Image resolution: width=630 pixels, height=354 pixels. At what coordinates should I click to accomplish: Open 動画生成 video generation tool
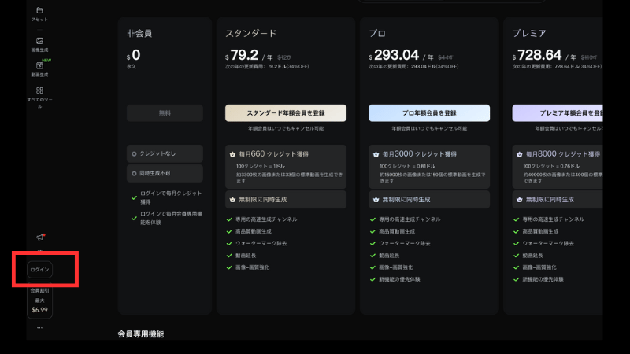[x=39, y=69]
